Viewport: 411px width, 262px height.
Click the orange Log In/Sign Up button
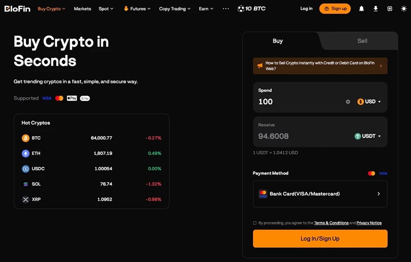pyautogui.click(x=320, y=238)
